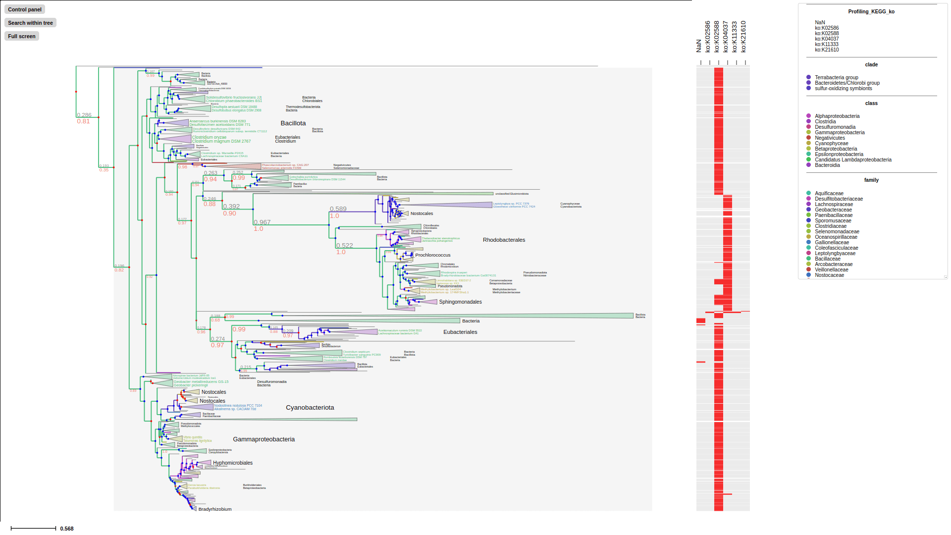The image size is (951, 535).
Task: Click the Bacillota clade label in tree
Action: click(293, 123)
